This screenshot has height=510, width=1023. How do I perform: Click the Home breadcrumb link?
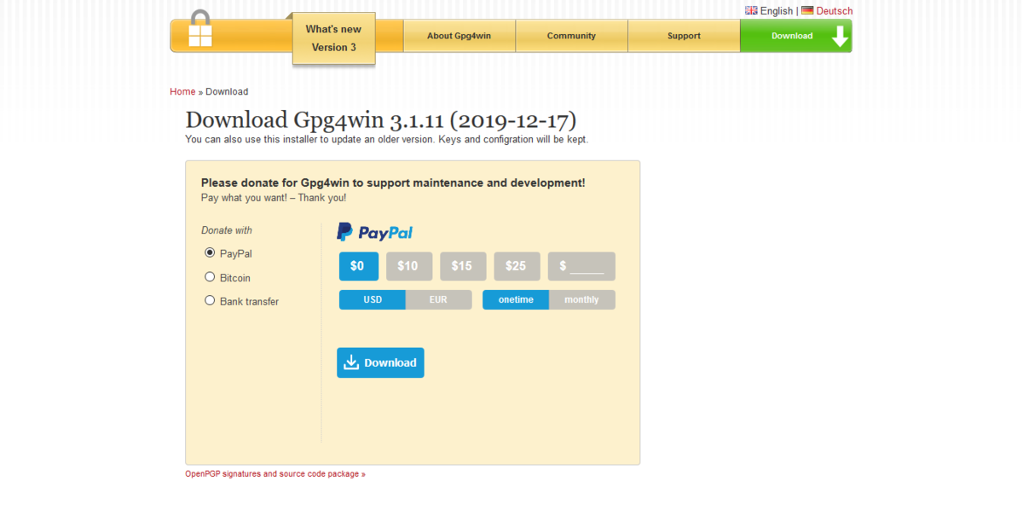tap(182, 91)
